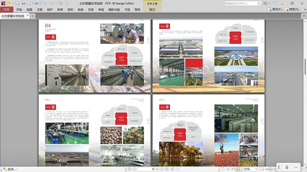Click next view arrow in status bar
The image size is (307, 172).
click(x=178, y=169)
